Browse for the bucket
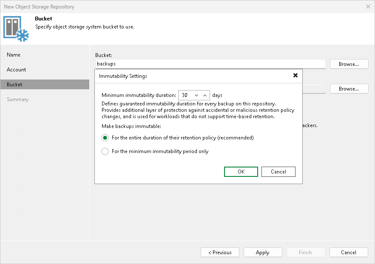Viewport: 375px width, 264px height. (349, 64)
